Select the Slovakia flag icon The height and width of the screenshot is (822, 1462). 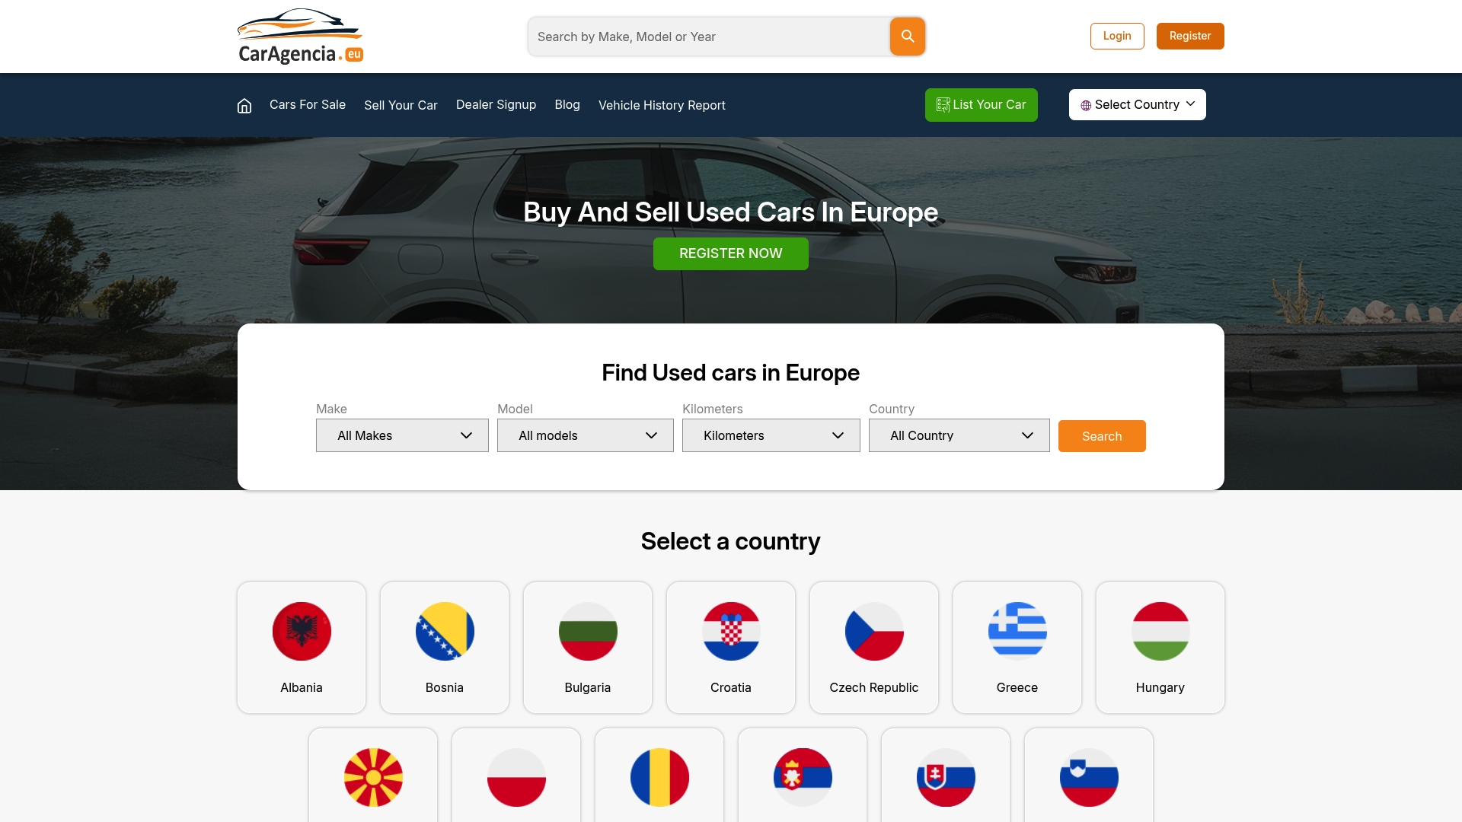(x=946, y=777)
